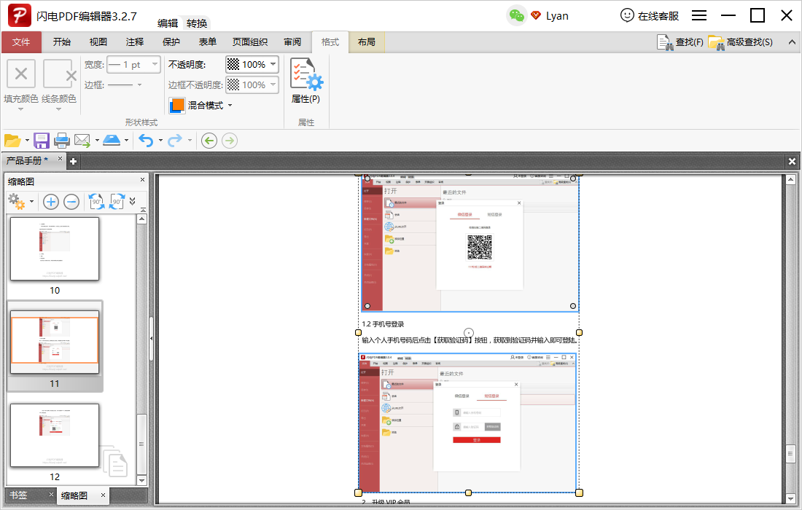The height and width of the screenshot is (510, 802).
Task: Open shape 属性(P) properties panel
Action: (305, 80)
